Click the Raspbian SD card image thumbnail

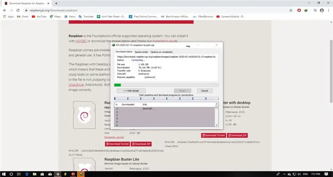click(x=84, y=115)
